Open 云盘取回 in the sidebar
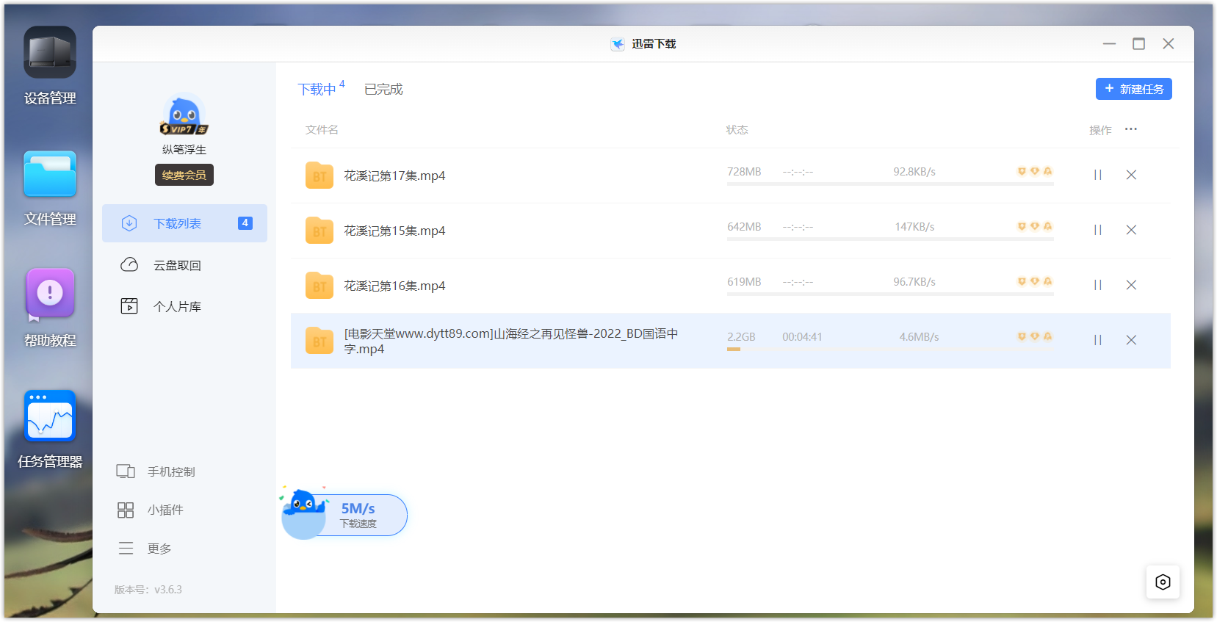 (x=184, y=265)
